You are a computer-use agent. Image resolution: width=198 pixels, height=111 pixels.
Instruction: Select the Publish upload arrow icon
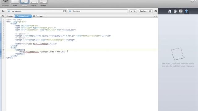point(186,11)
